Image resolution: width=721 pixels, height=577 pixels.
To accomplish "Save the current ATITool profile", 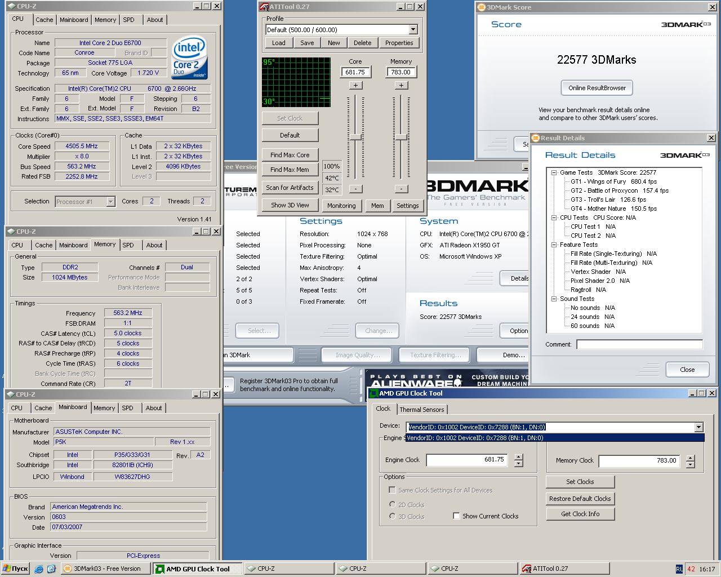I will 307,43.
